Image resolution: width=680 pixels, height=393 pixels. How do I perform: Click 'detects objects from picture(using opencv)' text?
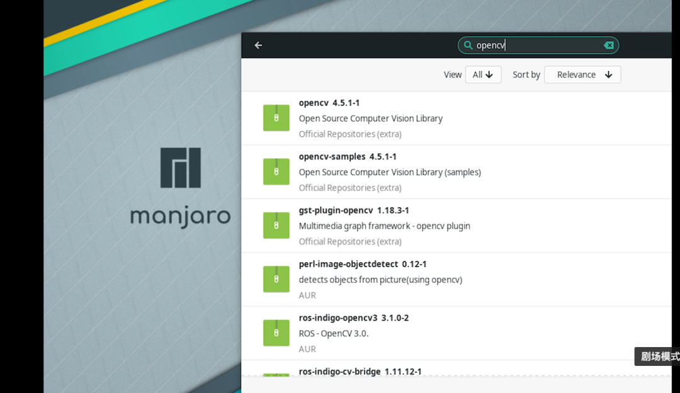coord(380,280)
